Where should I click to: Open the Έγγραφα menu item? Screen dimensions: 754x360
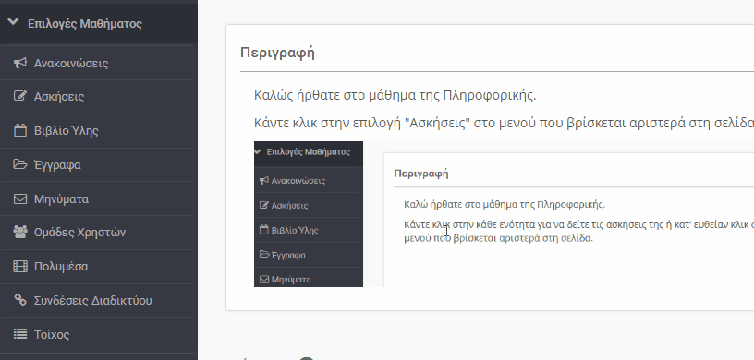click(57, 165)
